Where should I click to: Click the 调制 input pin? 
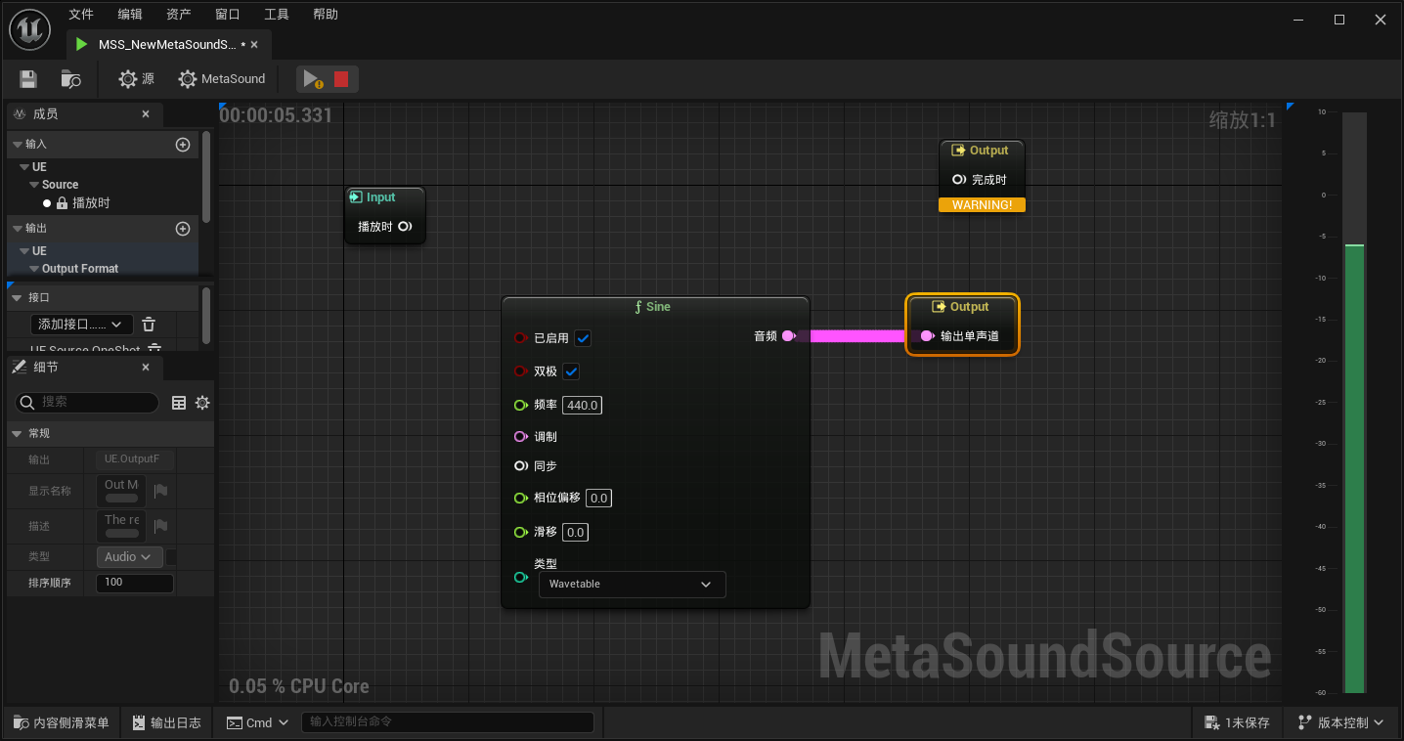click(521, 437)
